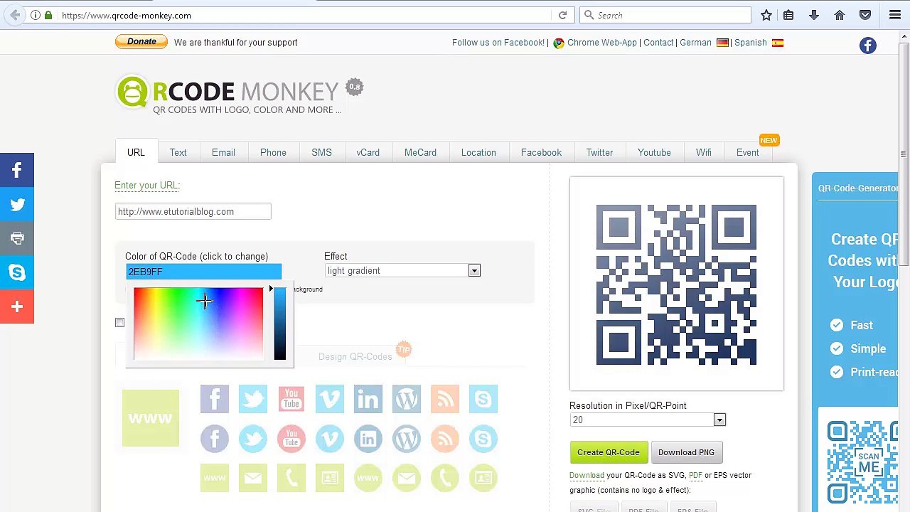Switch to the Text tab
910x512 pixels.
[178, 152]
